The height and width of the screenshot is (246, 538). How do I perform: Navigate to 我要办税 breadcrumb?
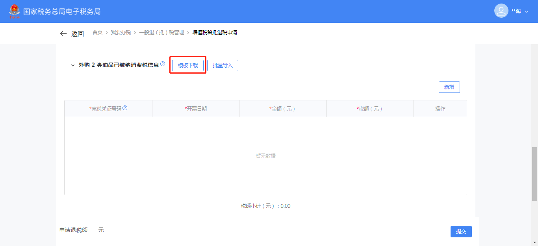(121, 32)
